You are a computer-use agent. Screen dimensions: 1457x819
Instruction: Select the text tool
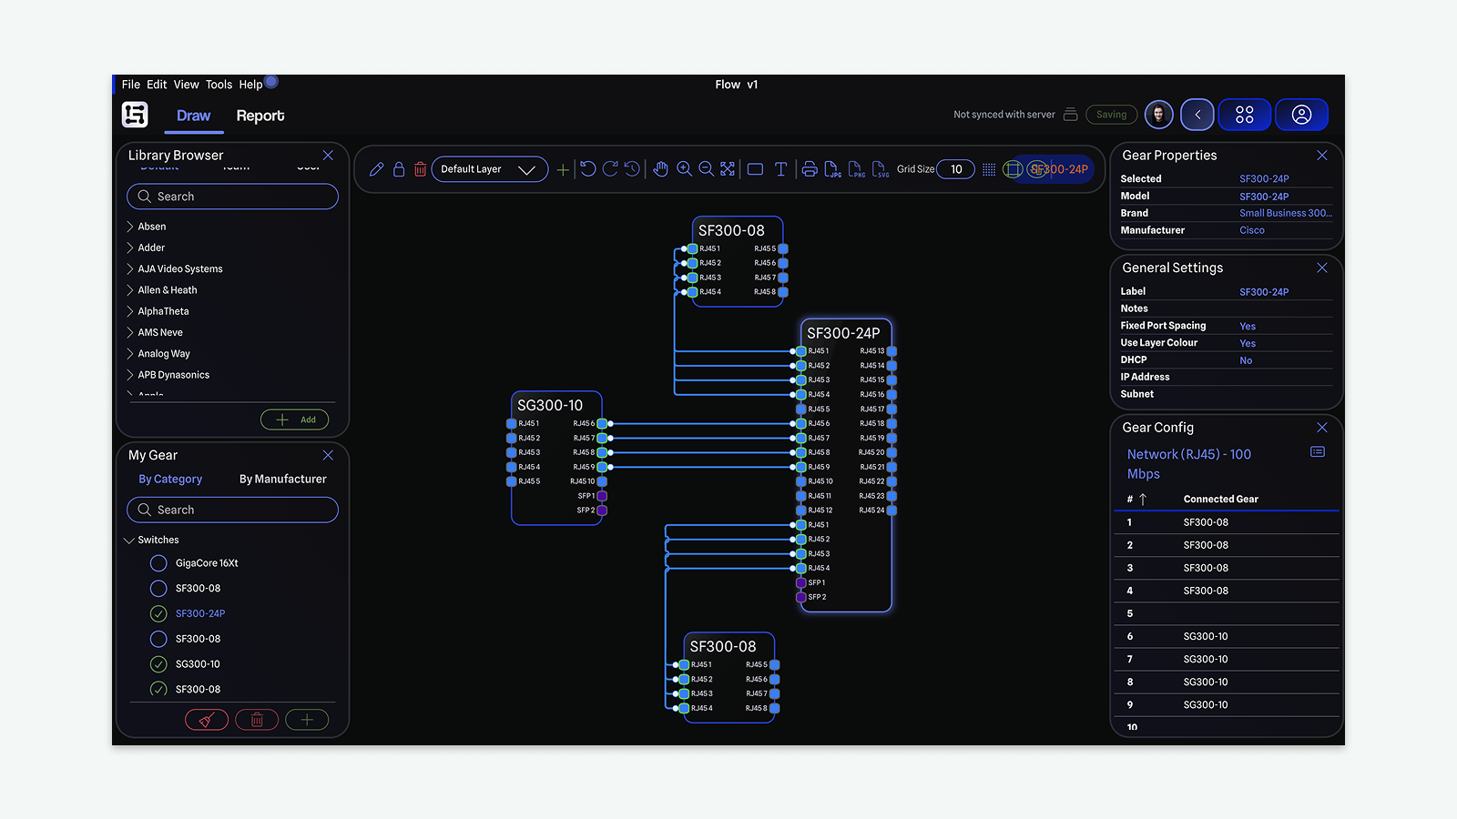coord(780,169)
